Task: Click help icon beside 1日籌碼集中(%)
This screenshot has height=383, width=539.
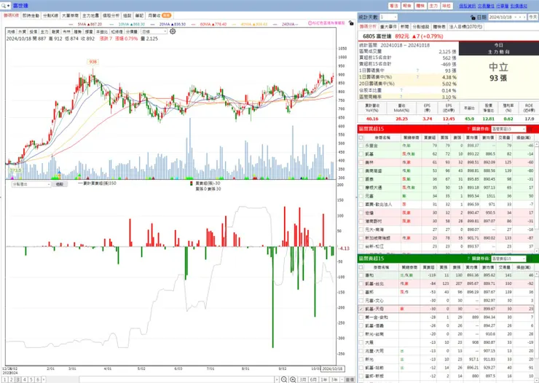Action: click(417, 77)
